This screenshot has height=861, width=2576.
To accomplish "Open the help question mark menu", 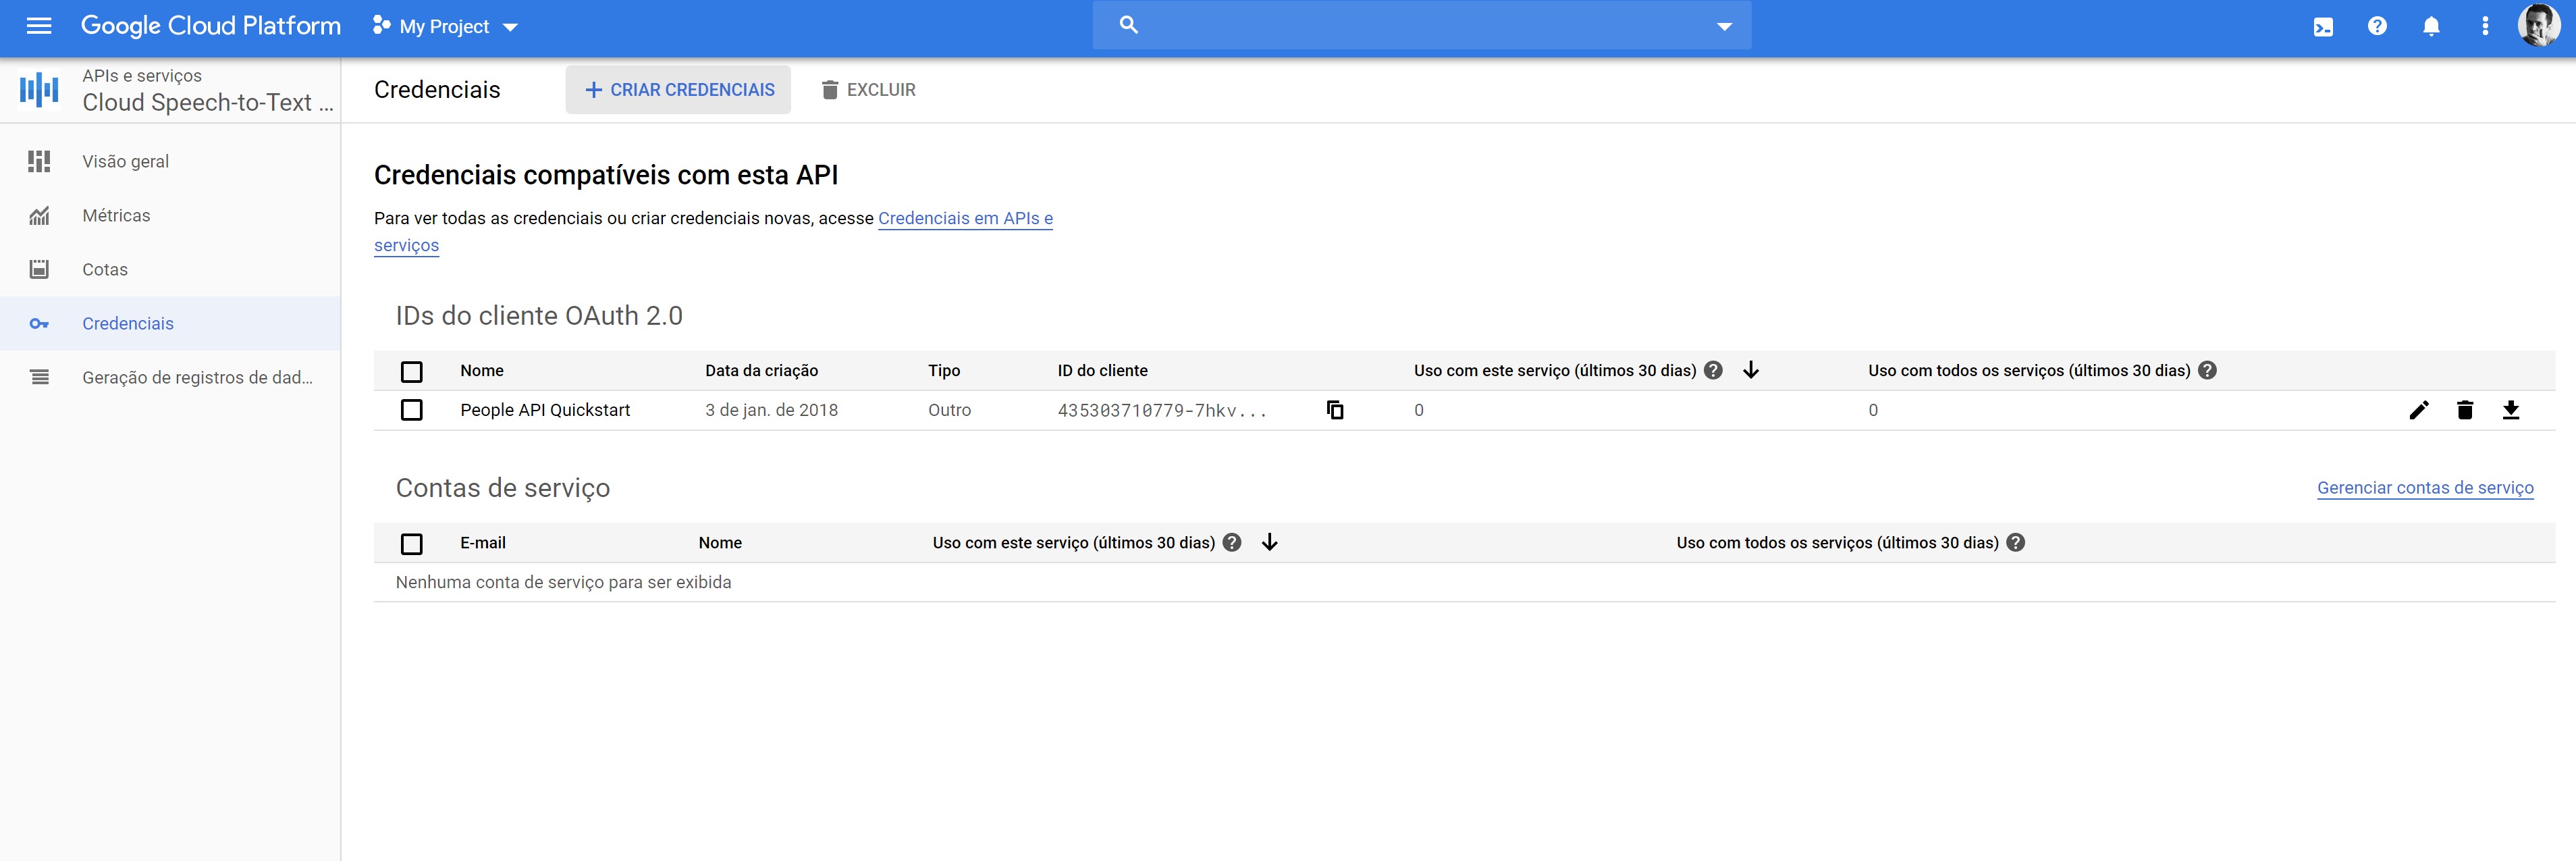I will pos(2377,26).
